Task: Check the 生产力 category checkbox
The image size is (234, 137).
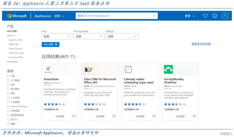Action: (x=8, y=119)
